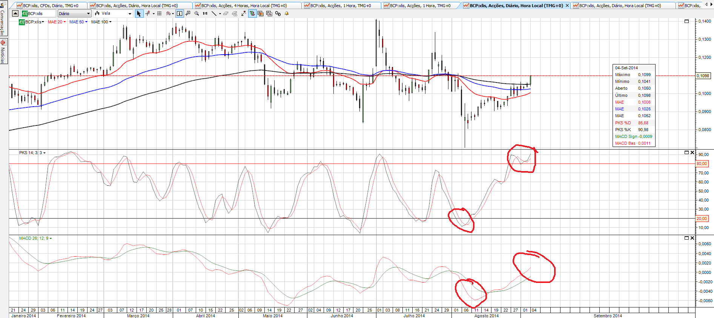The image size is (714, 318).
Task: Close the MACD indicator panel
Action: pos(692,238)
